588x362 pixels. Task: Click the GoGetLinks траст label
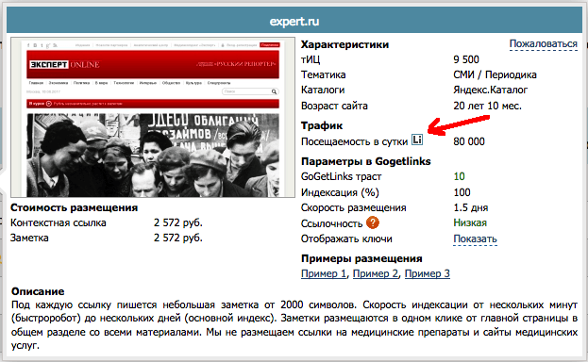click(341, 176)
